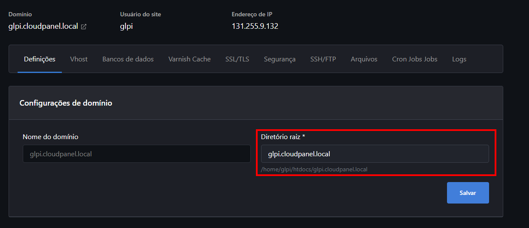Click the domain link under the Domínio header
Image resolution: width=529 pixels, height=228 pixels.
click(x=43, y=26)
